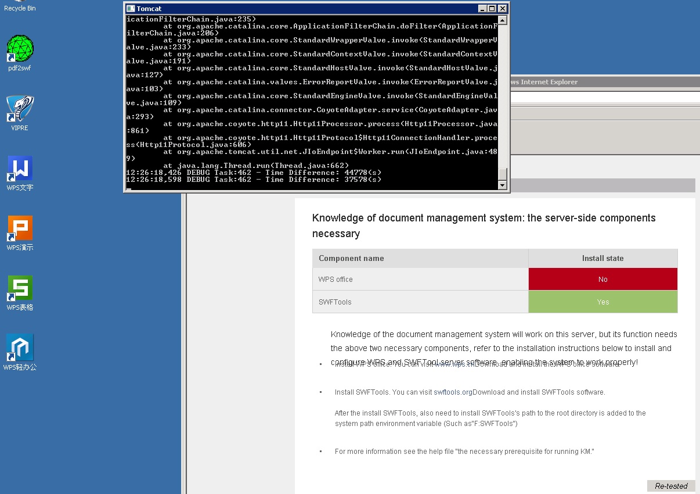Viewport: 700px width, 494px height.
Task: Click the Tomcat console vertical scrollbar thumb
Action: [503, 174]
